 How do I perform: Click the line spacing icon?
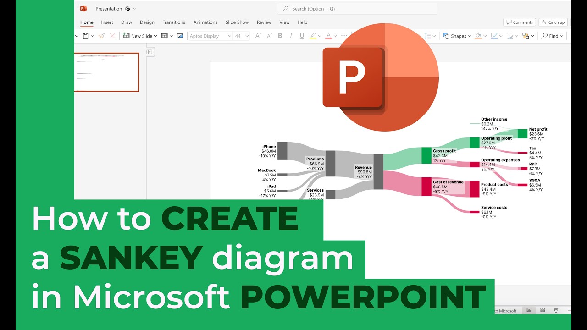coord(427,36)
